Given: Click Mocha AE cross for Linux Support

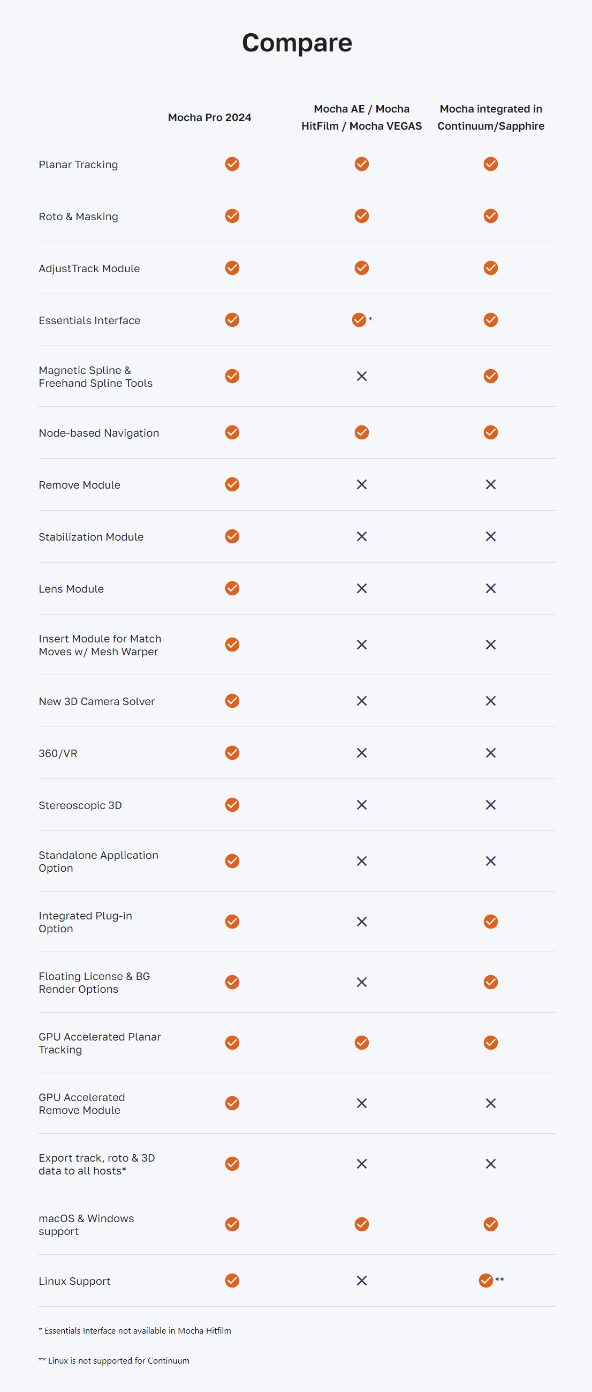Looking at the screenshot, I should 361,1280.
